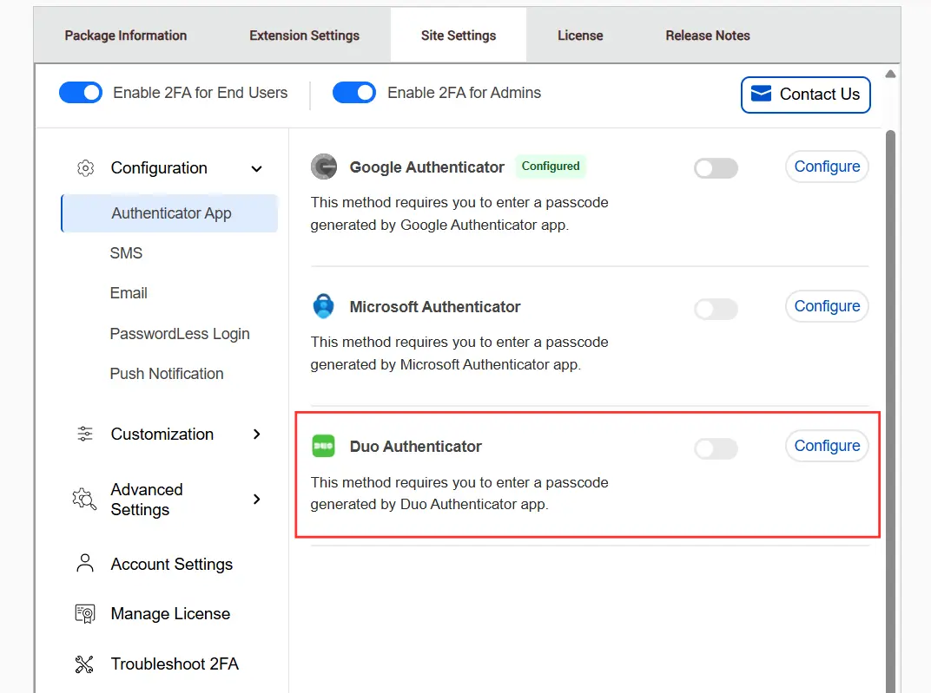Image resolution: width=931 pixels, height=693 pixels.
Task: Open Troubleshoot 2FA page
Action: coord(175,664)
